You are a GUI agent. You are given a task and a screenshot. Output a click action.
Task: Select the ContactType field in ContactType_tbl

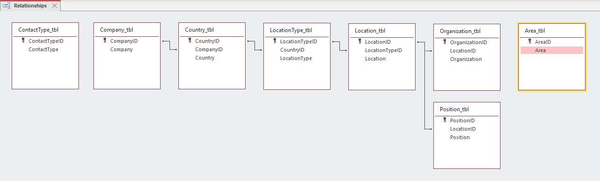[x=43, y=49]
